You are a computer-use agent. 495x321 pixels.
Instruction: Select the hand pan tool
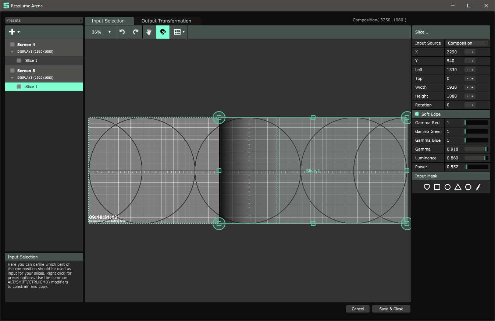point(149,32)
